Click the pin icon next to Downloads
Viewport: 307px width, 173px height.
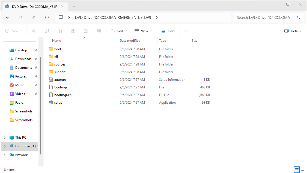(36, 59)
